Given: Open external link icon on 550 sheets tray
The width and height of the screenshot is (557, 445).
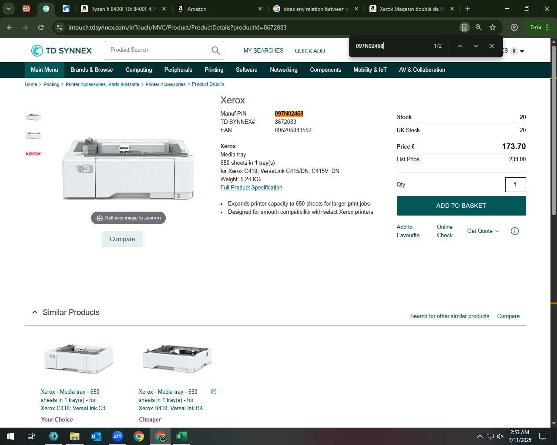Looking at the screenshot, I should pyautogui.click(x=214, y=392).
